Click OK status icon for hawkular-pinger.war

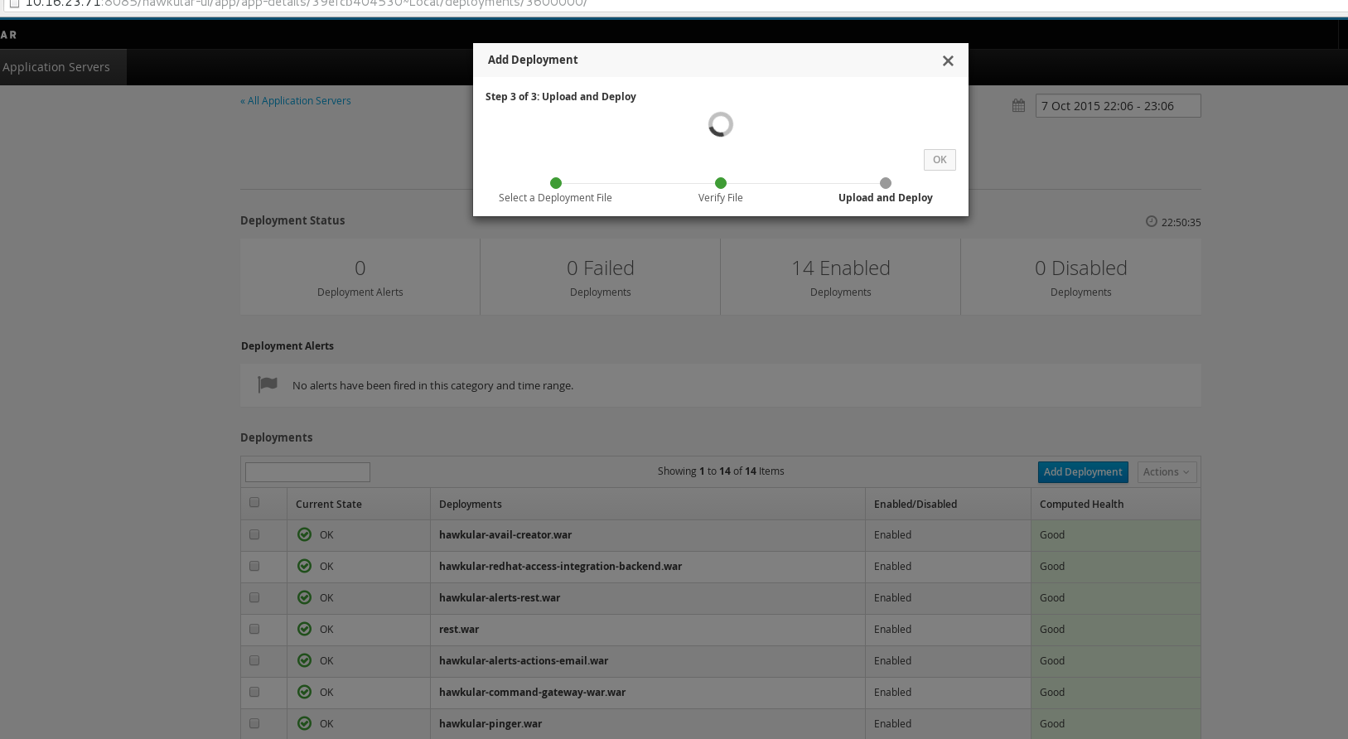click(x=304, y=723)
